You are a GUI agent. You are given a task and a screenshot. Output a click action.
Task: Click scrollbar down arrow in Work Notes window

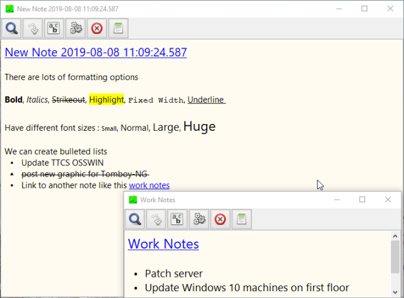pos(395,292)
